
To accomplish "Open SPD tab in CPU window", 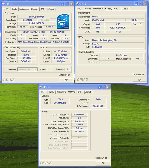I will point(43,9).
